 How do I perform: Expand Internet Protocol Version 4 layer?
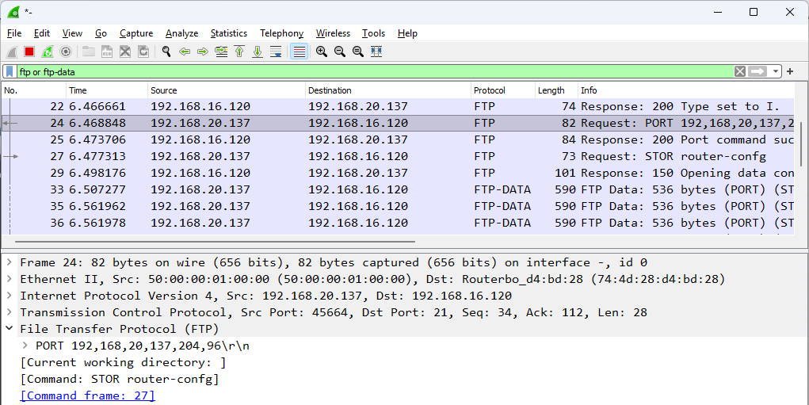10,296
